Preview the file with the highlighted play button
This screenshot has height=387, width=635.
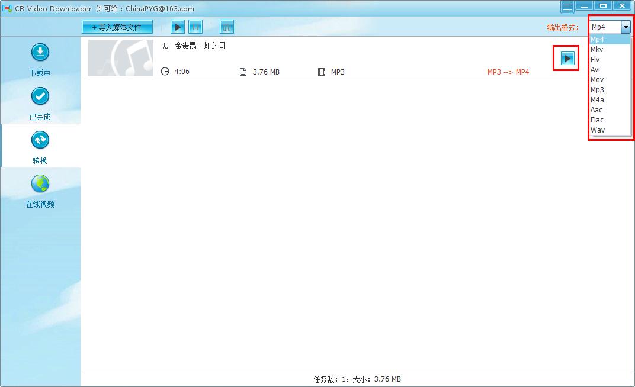(x=566, y=59)
